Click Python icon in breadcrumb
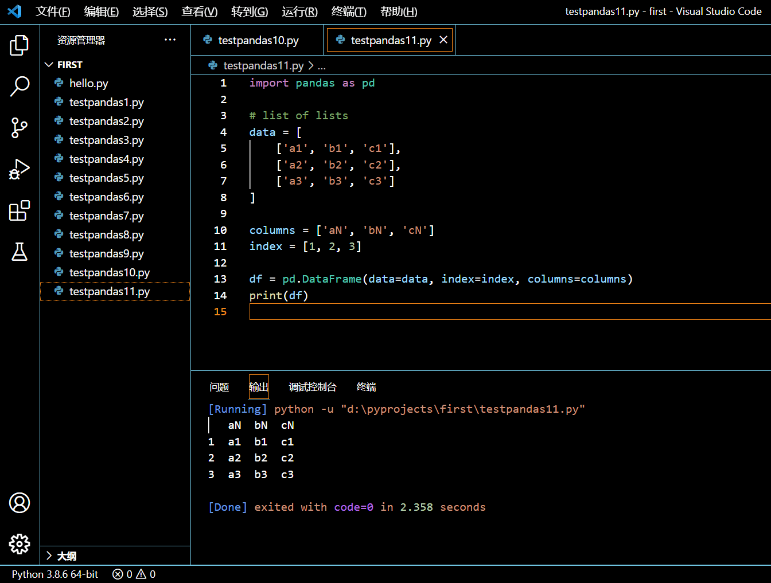The width and height of the screenshot is (771, 583). point(213,65)
